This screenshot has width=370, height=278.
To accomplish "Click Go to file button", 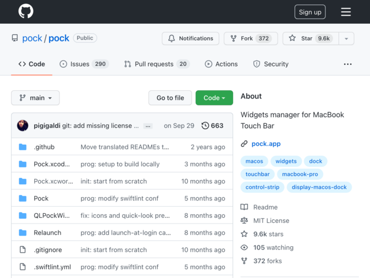I will pyautogui.click(x=170, y=98).
